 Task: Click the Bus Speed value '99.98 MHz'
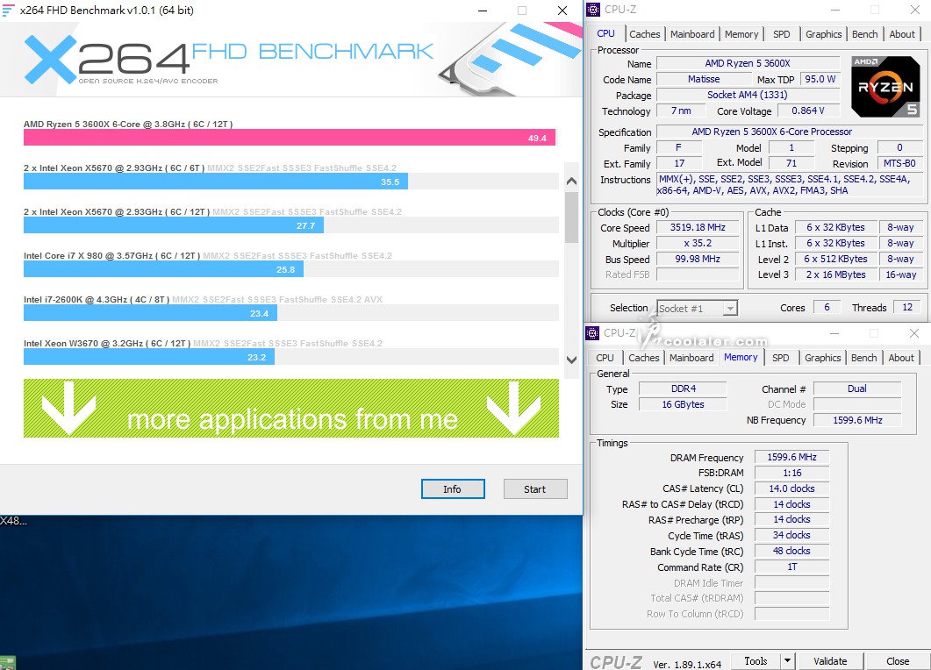tap(698, 260)
